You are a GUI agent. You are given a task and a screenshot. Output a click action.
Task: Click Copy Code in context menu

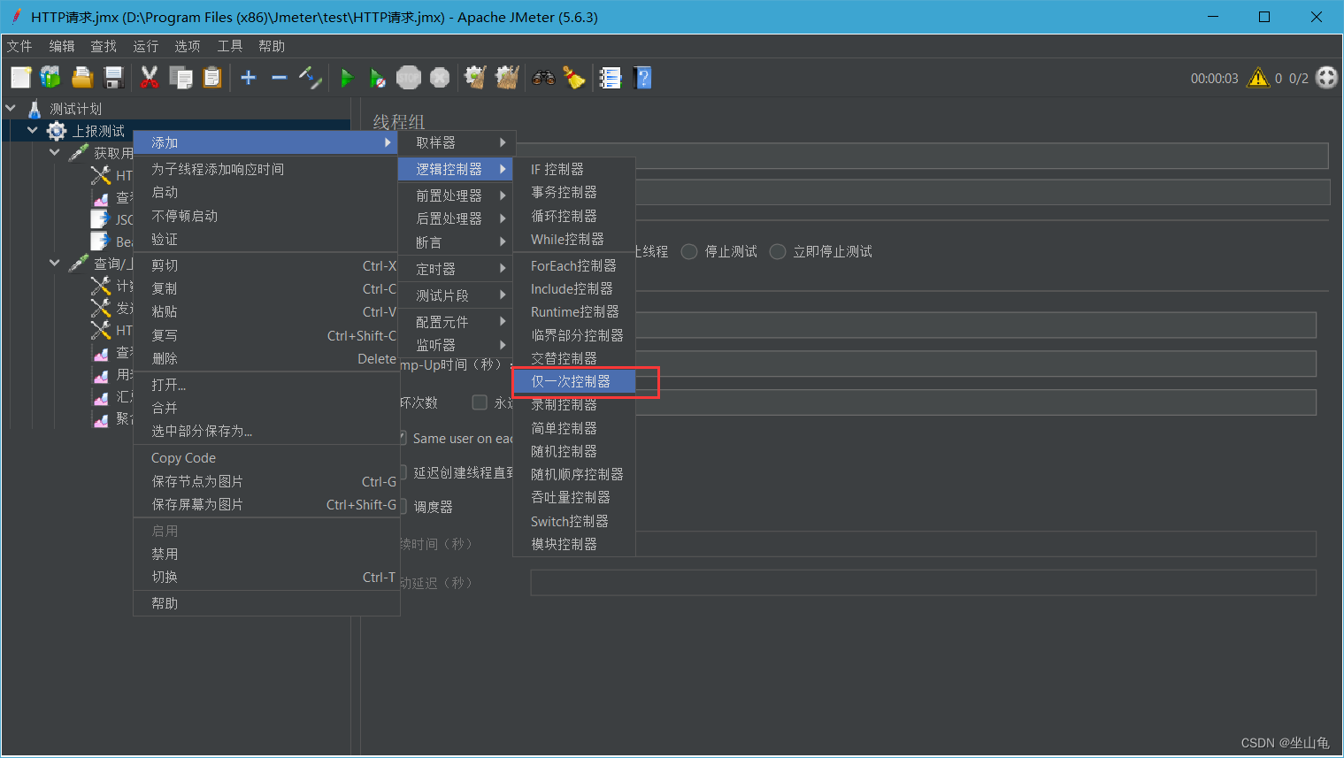(x=265, y=458)
